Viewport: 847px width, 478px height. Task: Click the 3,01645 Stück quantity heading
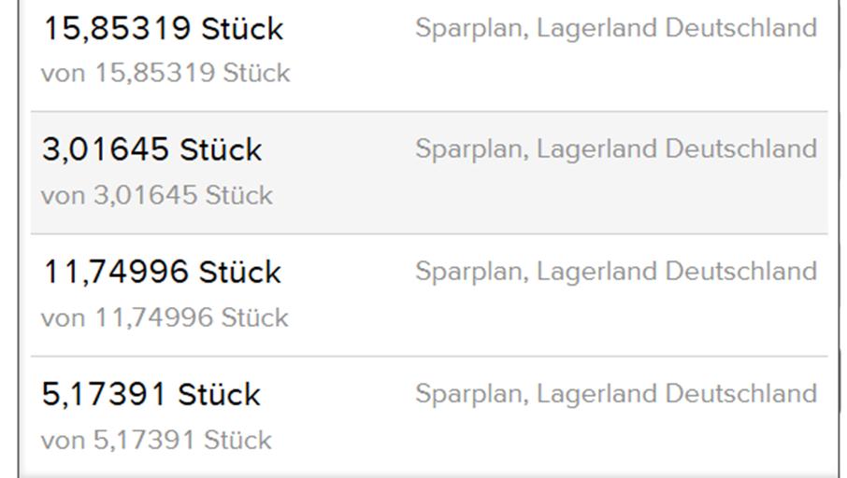(x=152, y=150)
